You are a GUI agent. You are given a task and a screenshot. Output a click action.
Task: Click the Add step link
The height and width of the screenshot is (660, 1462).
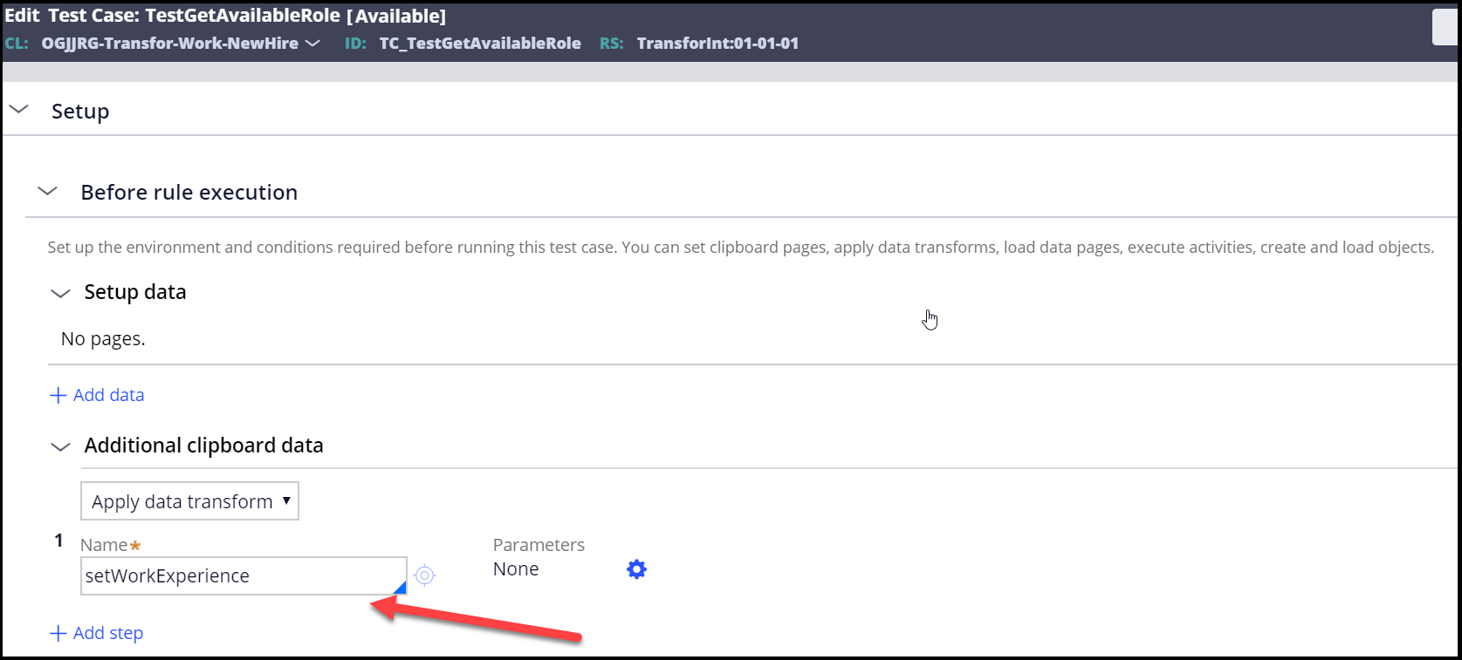(97, 633)
